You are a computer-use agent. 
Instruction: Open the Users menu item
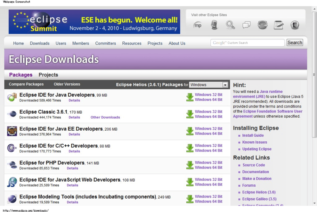[x=61, y=43]
